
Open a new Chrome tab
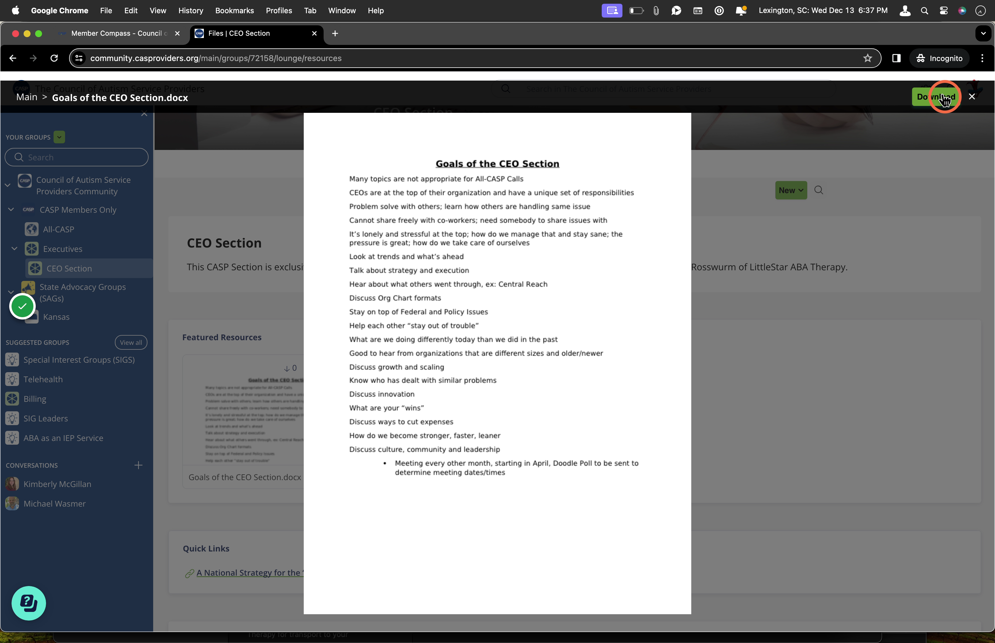click(335, 33)
